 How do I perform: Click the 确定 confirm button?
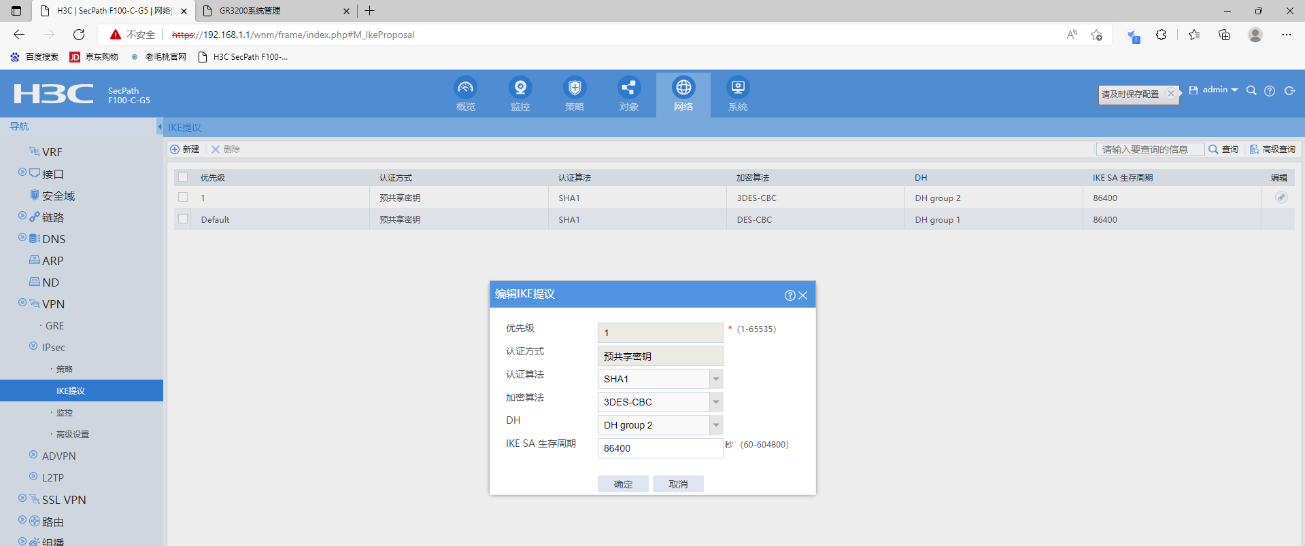coord(623,484)
